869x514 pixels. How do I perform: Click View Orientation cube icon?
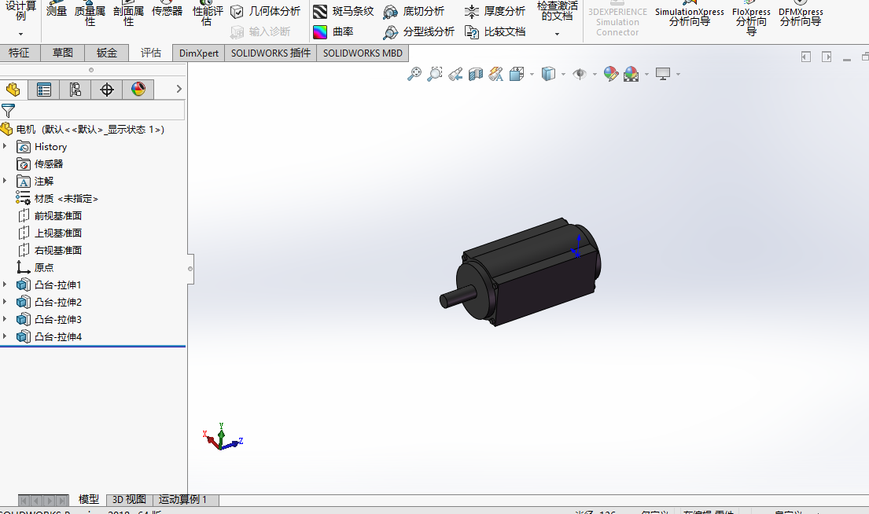pyautogui.click(x=517, y=74)
